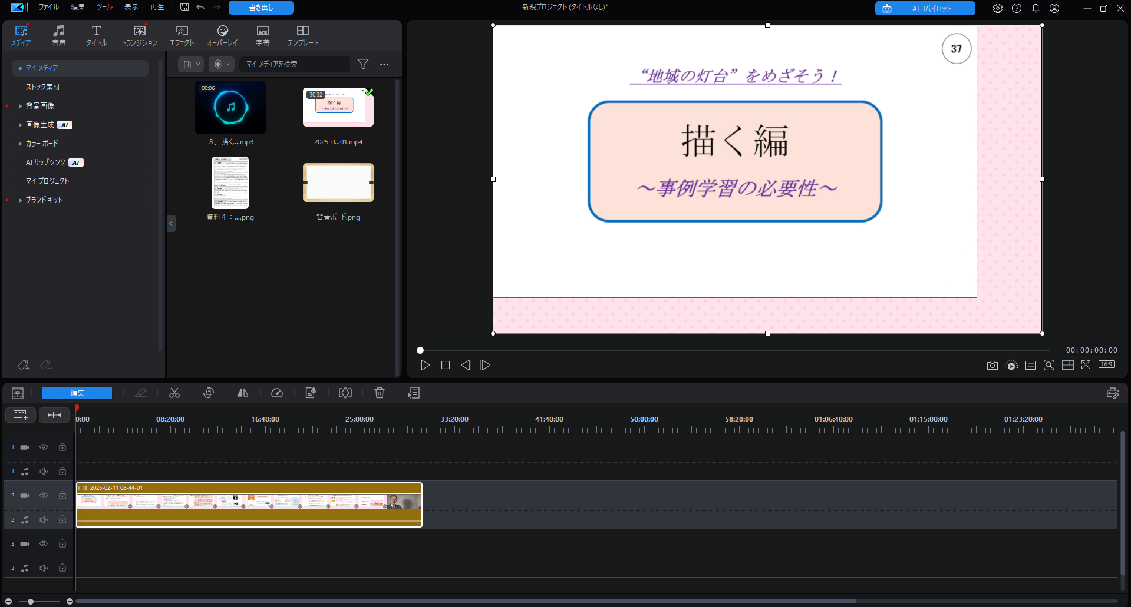Screen dimensions: 1131x607
Task: Open the notifications bell
Action: point(1036,8)
